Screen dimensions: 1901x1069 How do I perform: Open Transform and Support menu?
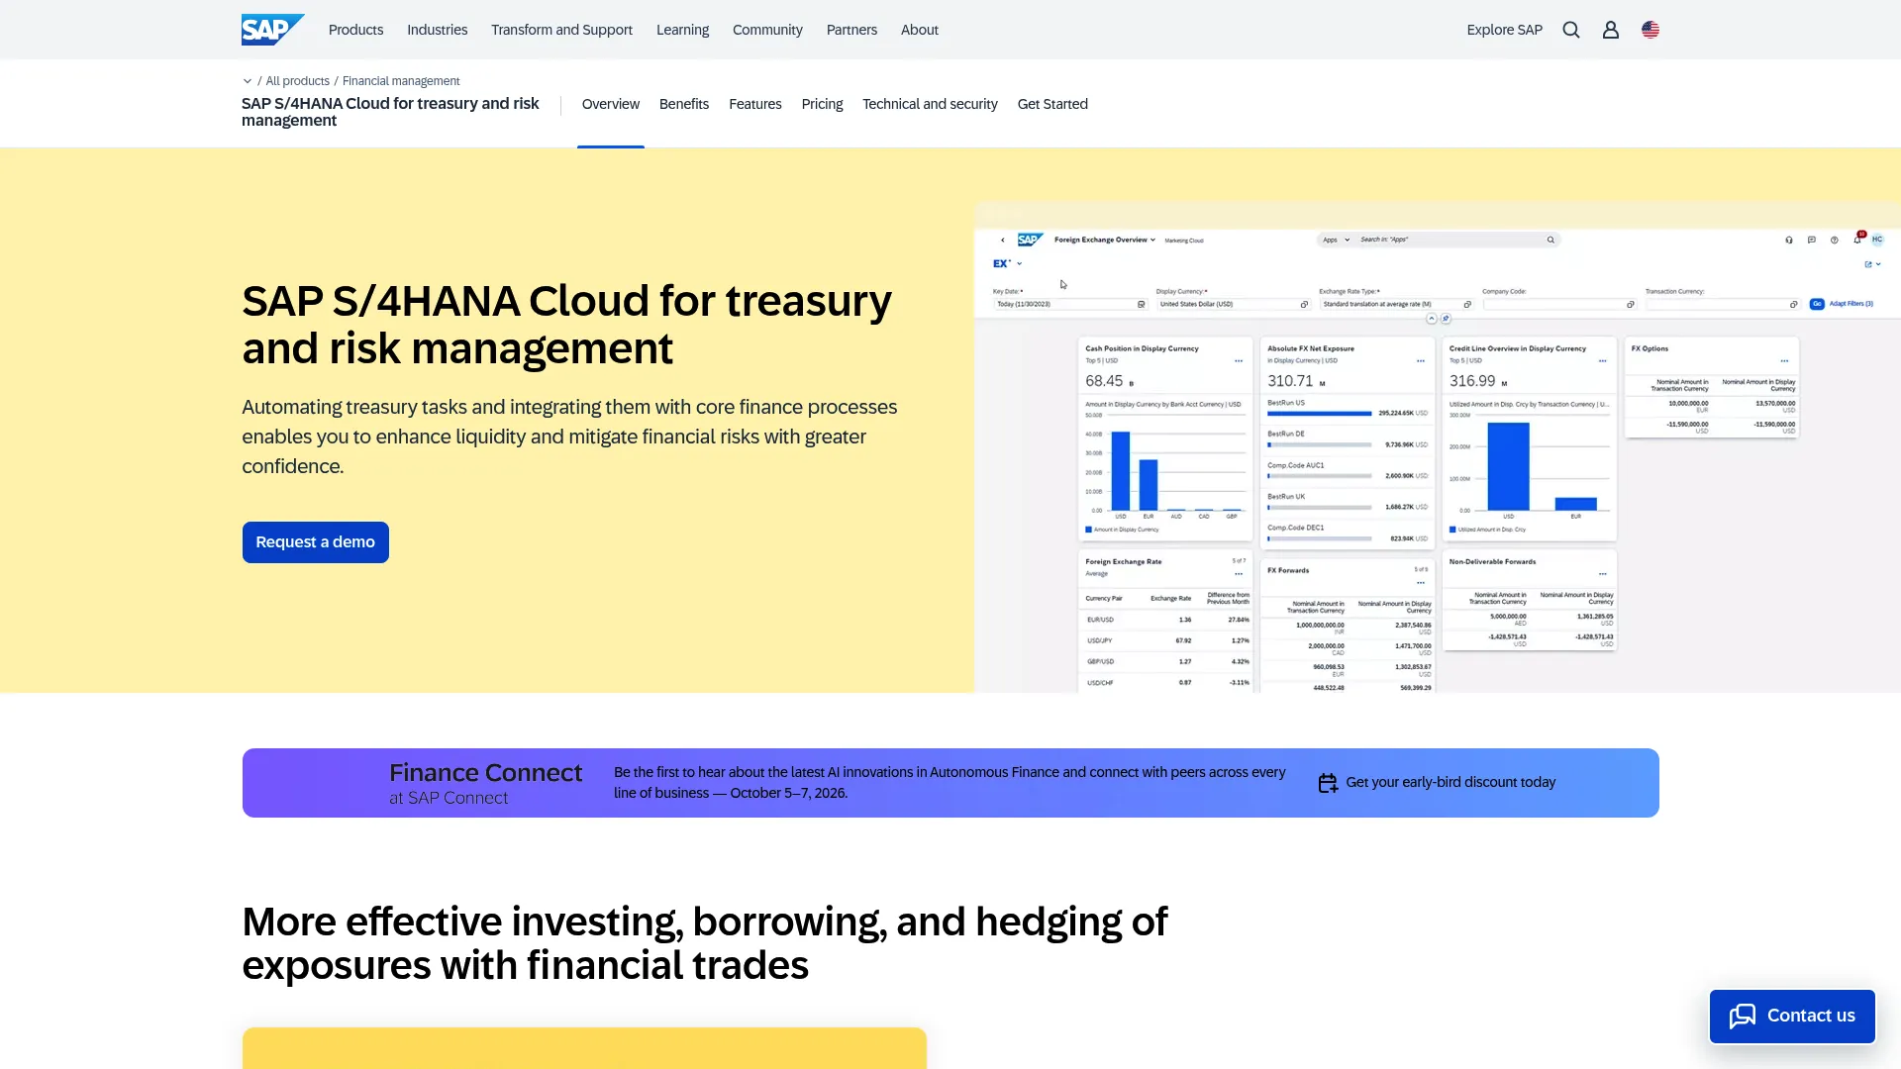[561, 30]
